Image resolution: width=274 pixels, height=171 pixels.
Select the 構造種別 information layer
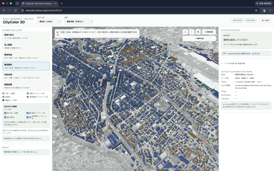pos(26,66)
